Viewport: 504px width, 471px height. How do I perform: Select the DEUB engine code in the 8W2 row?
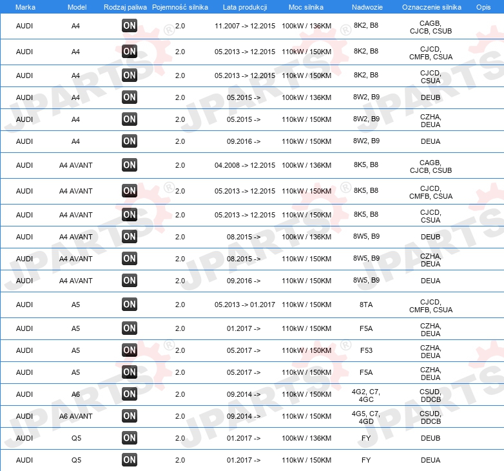pyautogui.click(x=431, y=97)
